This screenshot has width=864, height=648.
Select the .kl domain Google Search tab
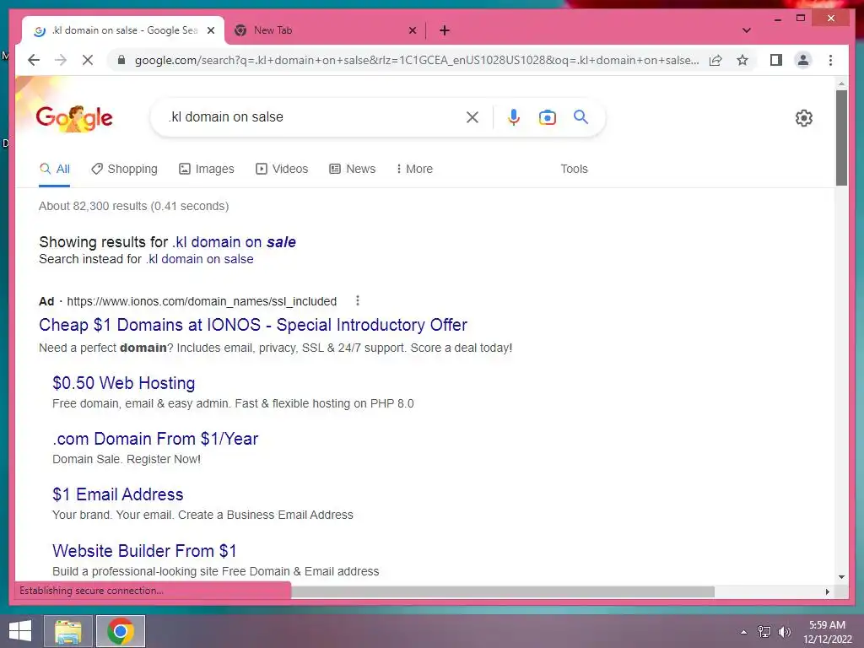[122, 30]
